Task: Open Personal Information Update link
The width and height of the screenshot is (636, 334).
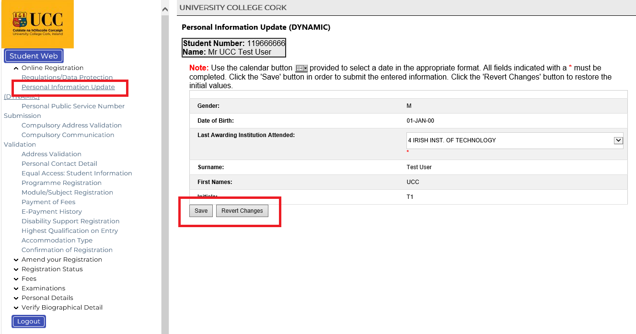Action: (68, 87)
